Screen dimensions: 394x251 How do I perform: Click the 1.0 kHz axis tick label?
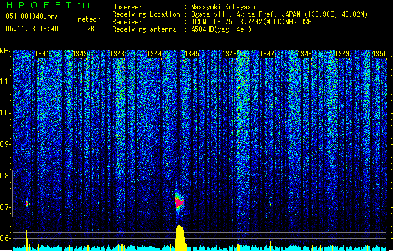coord(5,113)
